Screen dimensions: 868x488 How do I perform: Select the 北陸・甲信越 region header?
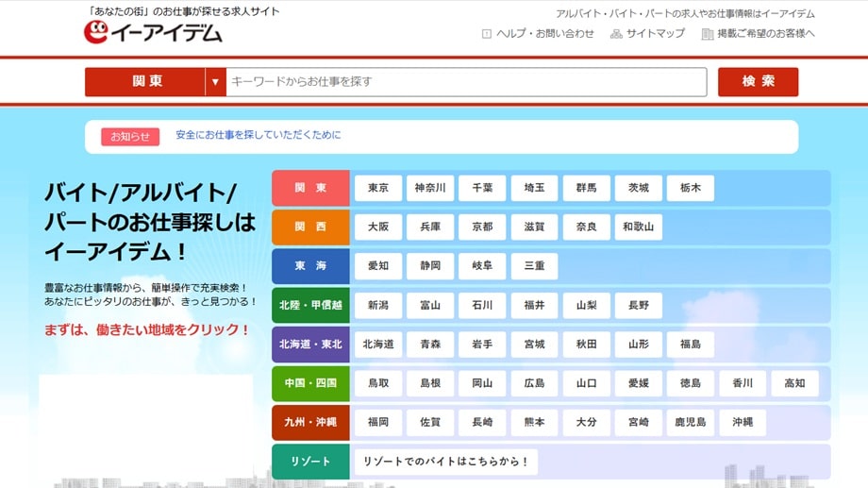[x=310, y=305]
